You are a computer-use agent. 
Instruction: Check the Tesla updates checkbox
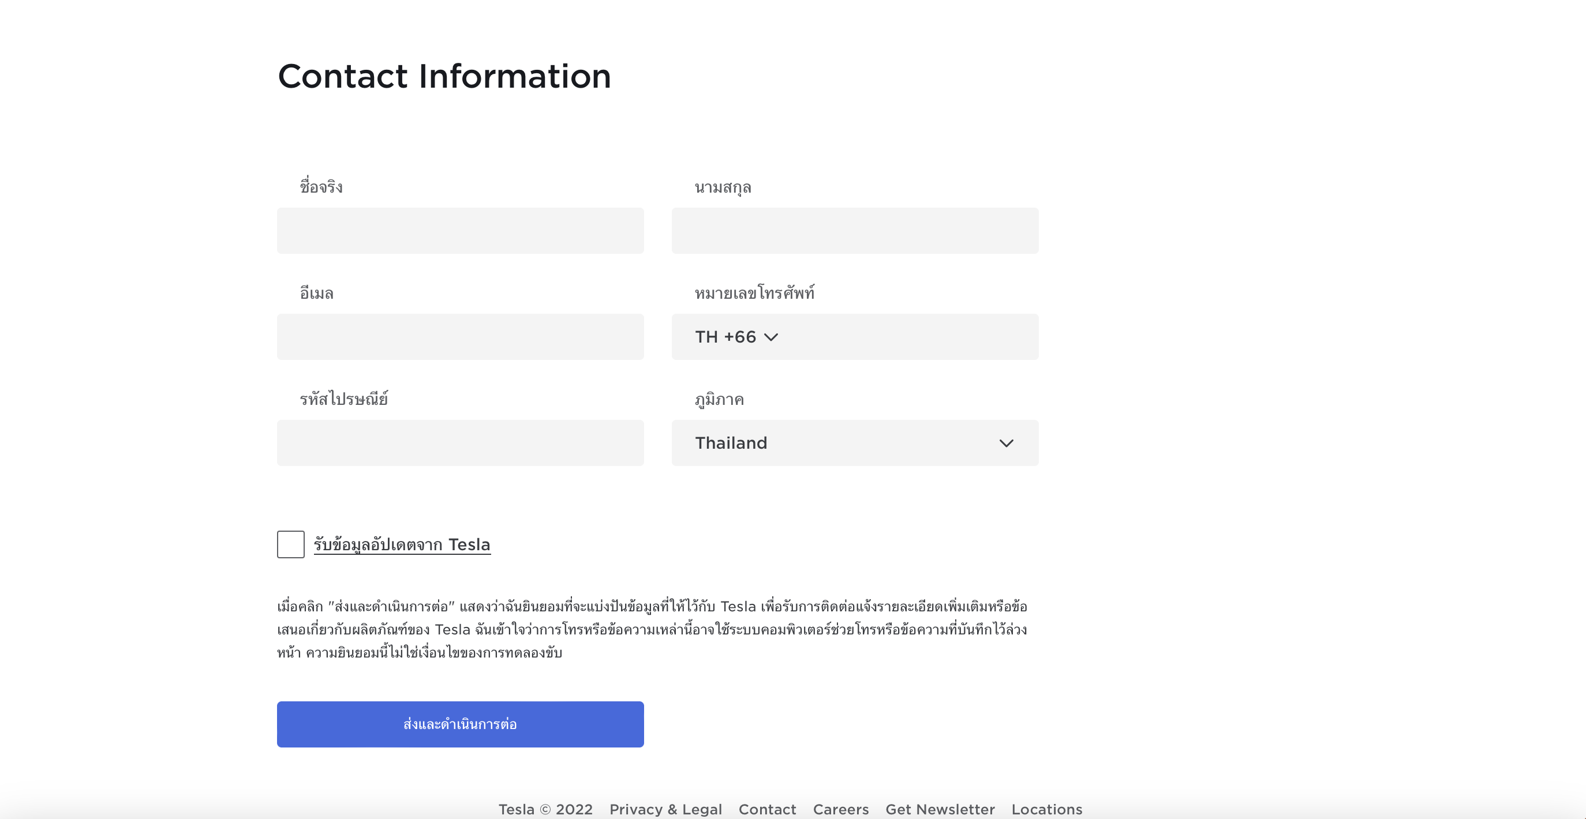(x=291, y=544)
